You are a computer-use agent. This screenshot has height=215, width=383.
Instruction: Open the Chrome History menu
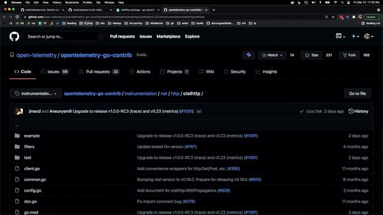(x=57, y=2)
